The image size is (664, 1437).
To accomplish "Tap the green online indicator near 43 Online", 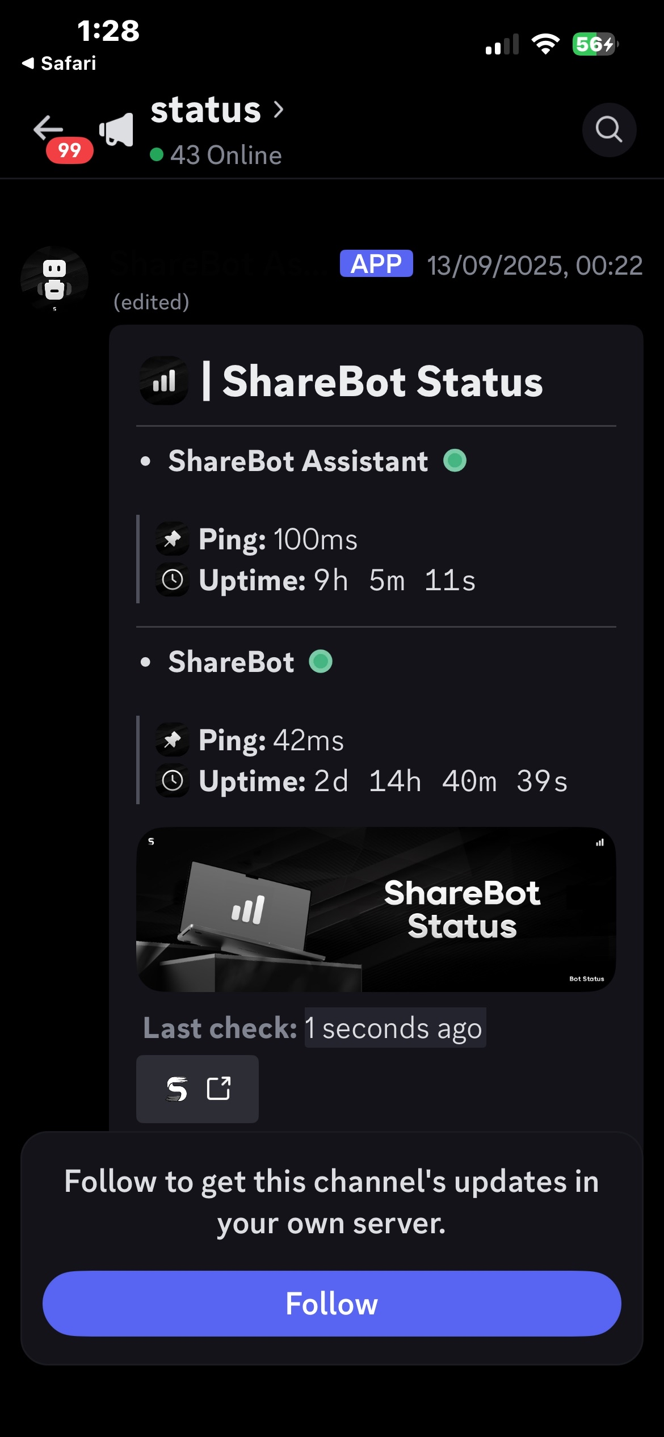I will 156,154.
